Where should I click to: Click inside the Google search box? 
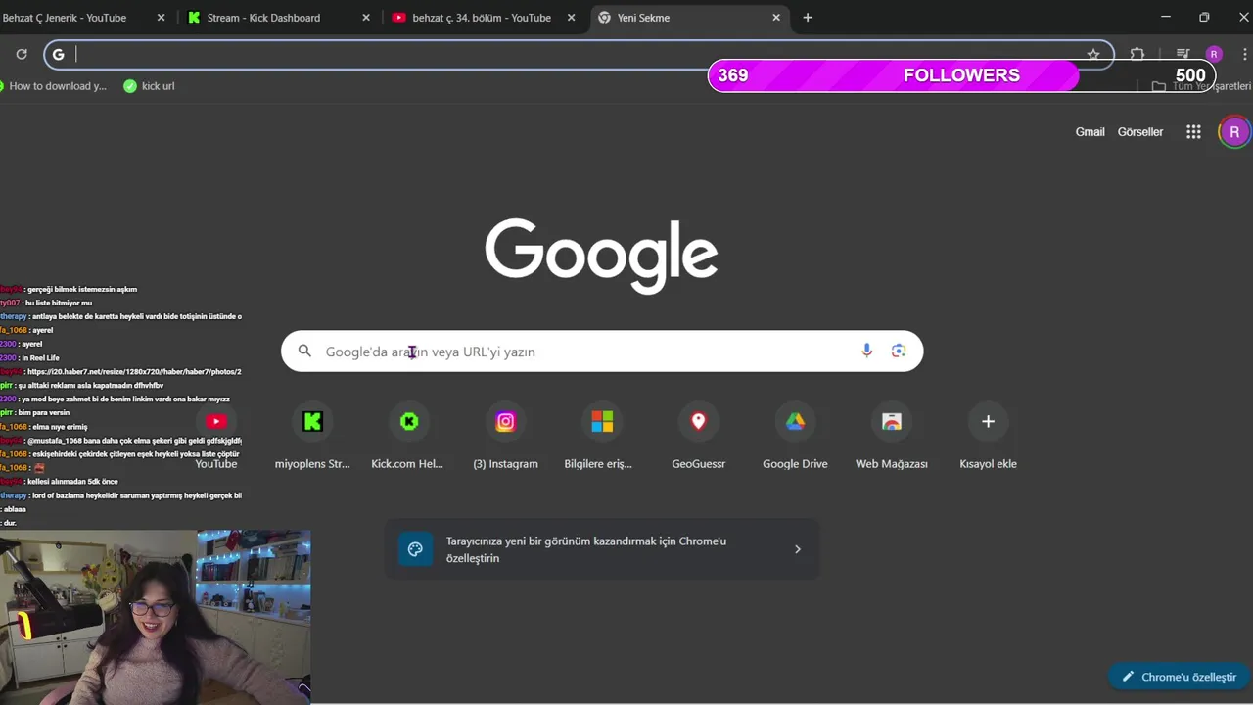(602, 351)
